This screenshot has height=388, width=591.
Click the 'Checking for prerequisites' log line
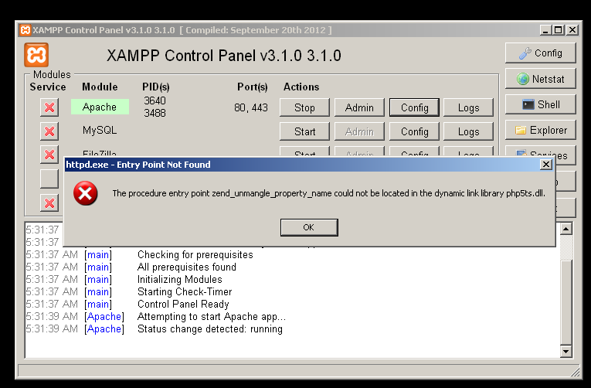pyautogui.click(x=195, y=254)
